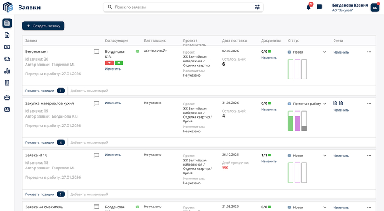Open the КБ user avatar
The image size is (384, 211).
(375, 8)
